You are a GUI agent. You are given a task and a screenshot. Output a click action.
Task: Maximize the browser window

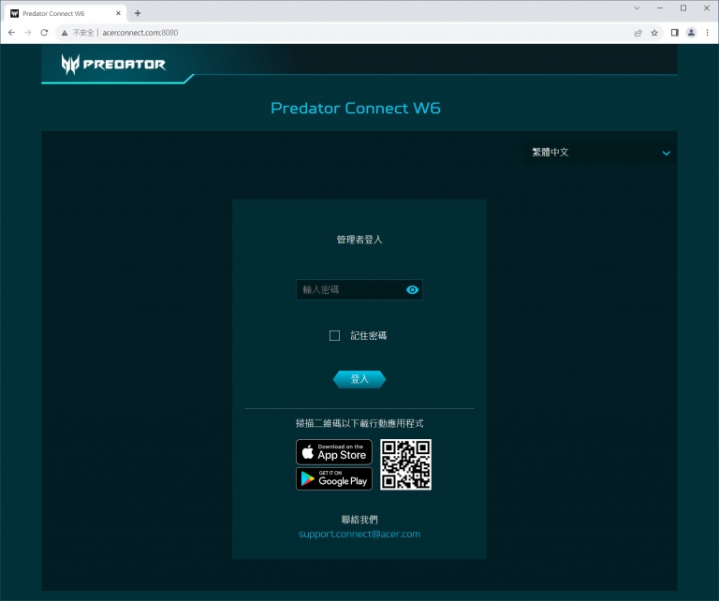click(x=683, y=7)
